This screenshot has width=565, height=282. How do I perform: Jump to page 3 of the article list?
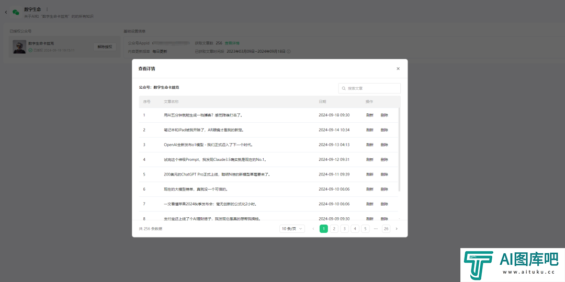pyautogui.click(x=344, y=229)
